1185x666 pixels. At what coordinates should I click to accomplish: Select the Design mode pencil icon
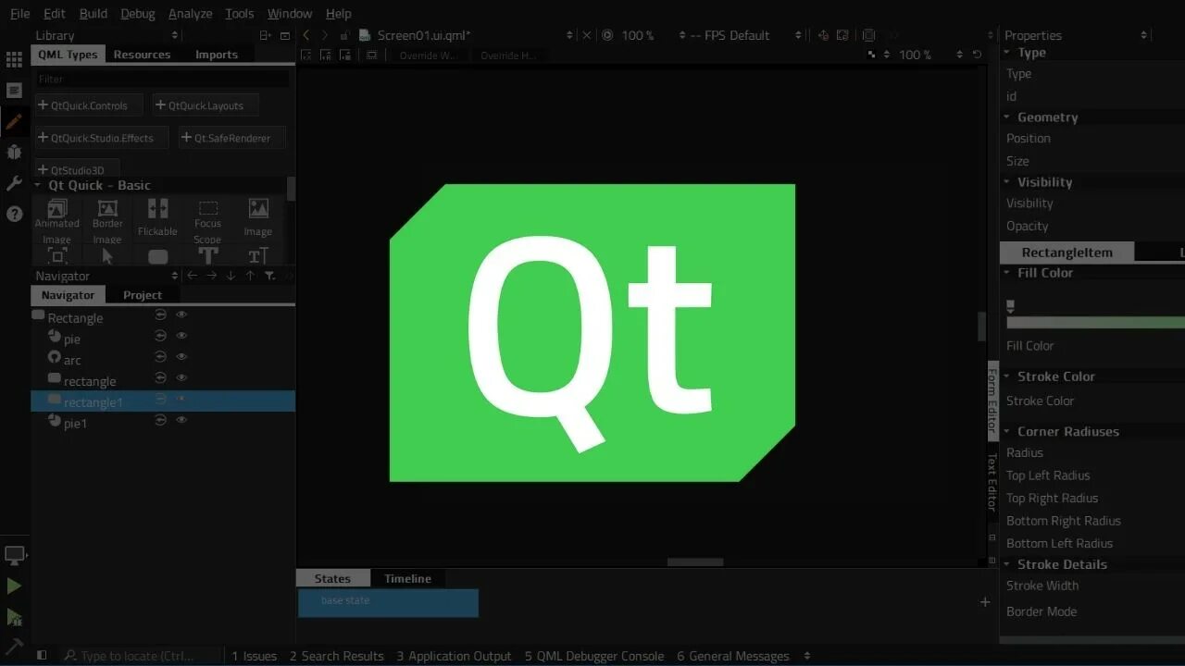[x=14, y=121]
